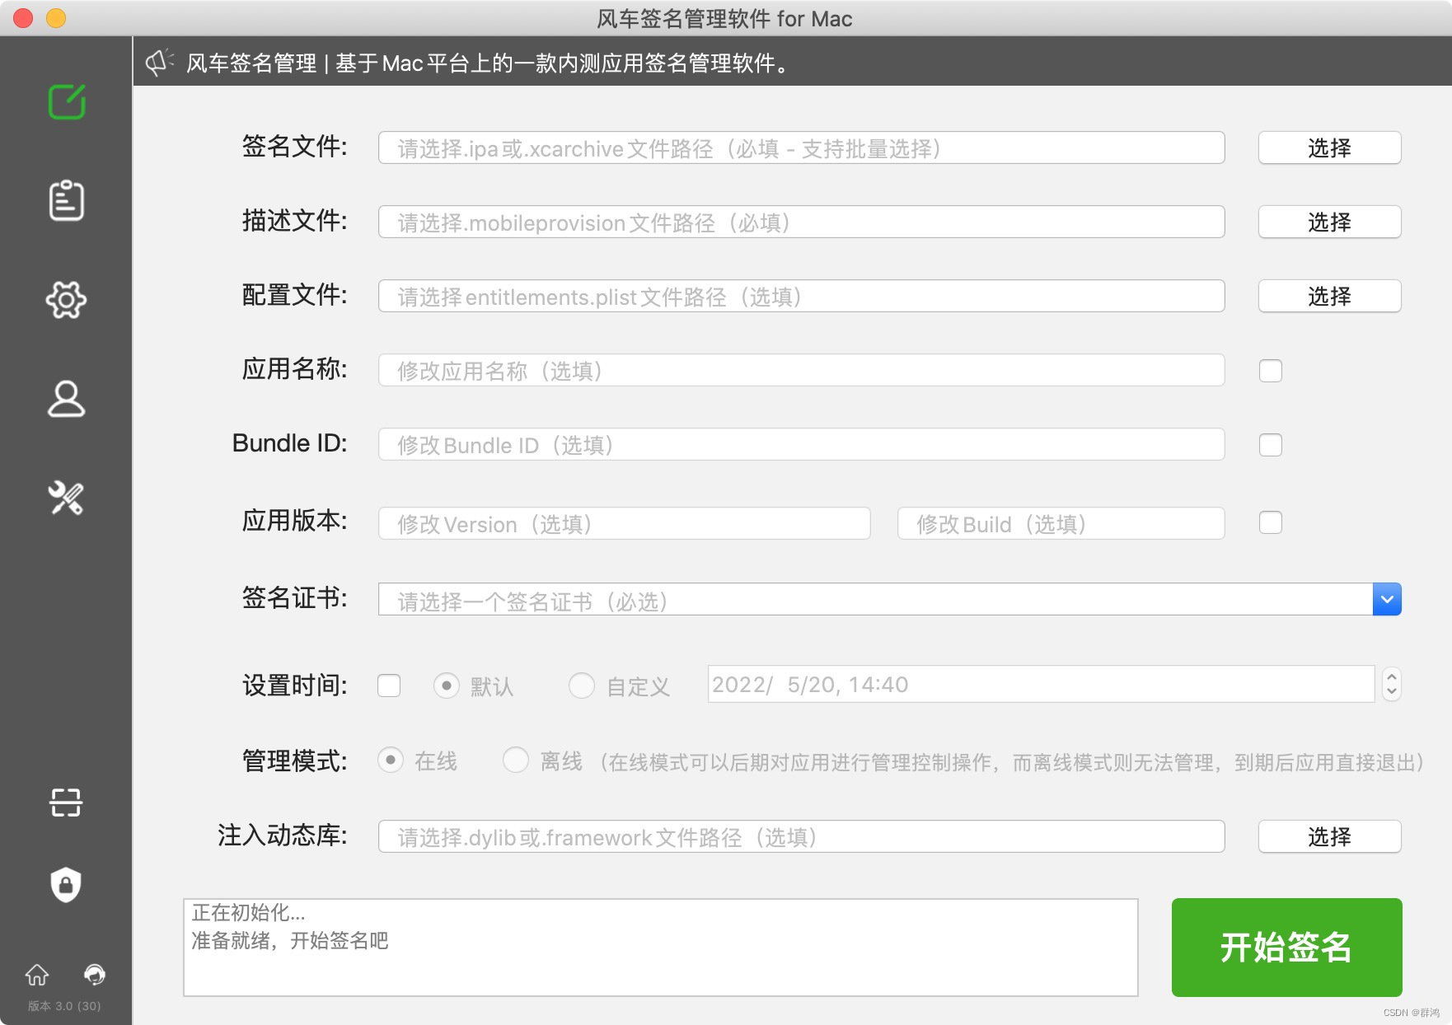Click the announcement megaphone icon
Image resolution: width=1452 pixels, height=1025 pixels.
pos(159,63)
